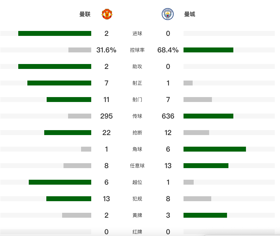Viewport: 280px width, 236px height.
Task: Open the 曼城 team name link
Action: [x=189, y=14]
